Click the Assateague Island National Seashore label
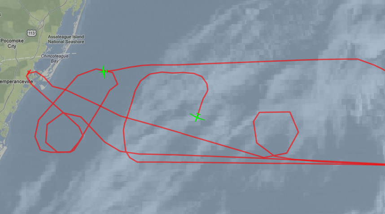Image resolution: width=385 pixels, height=214 pixels. pyautogui.click(x=66, y=39)
